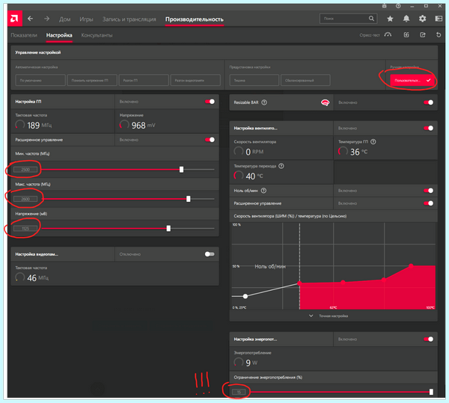Viewport: 449px width, 403px height.
Task: Click the search magnifier icon
Action: 371,19
